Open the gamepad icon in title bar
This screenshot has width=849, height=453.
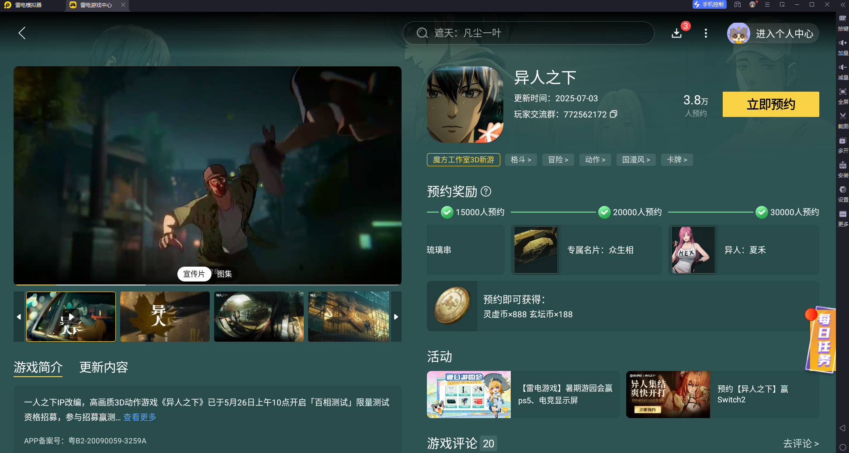click(738, 4)
